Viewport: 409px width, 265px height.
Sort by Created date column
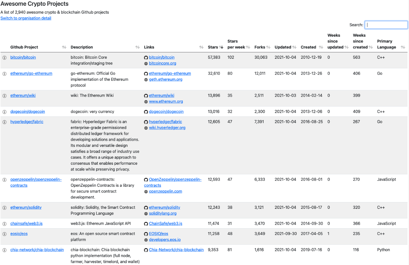coord(321,47)
